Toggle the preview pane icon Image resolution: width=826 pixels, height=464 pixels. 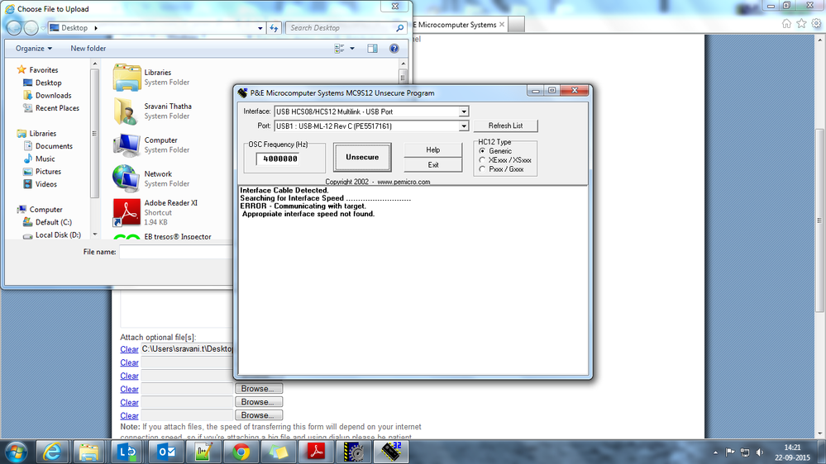click(372, 49)
